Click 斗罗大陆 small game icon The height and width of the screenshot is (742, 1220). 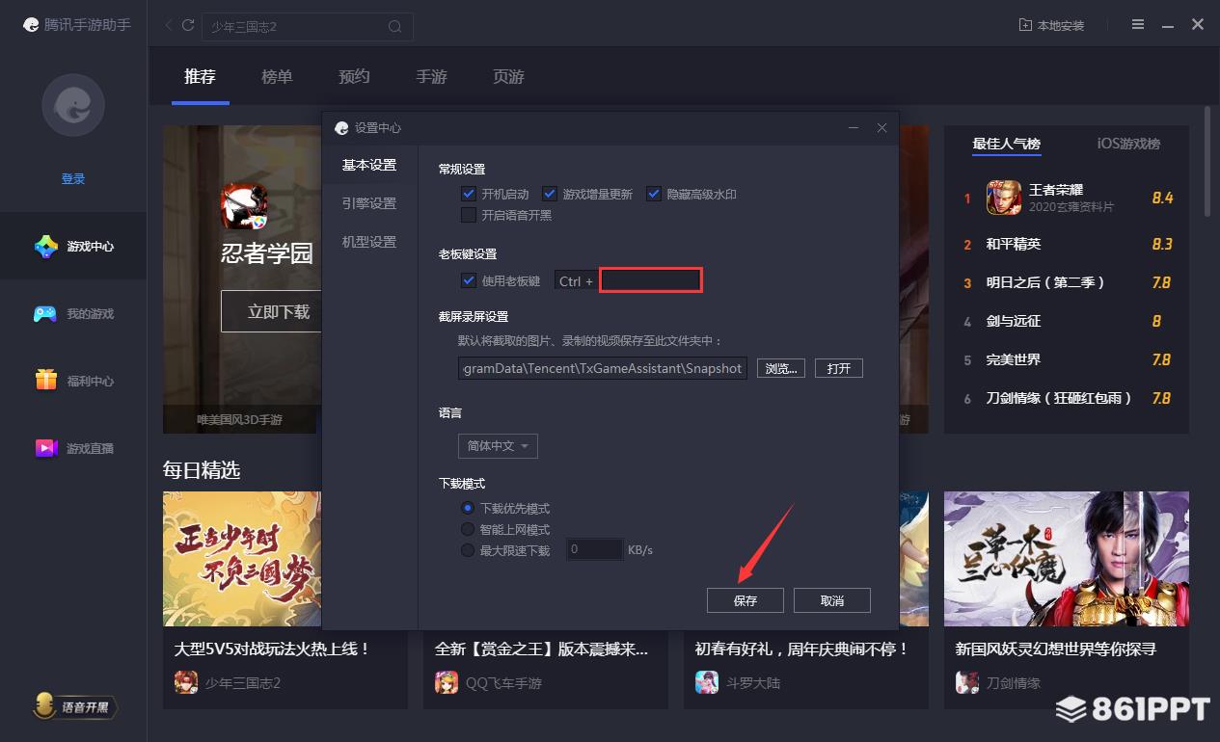coord(706,683)
